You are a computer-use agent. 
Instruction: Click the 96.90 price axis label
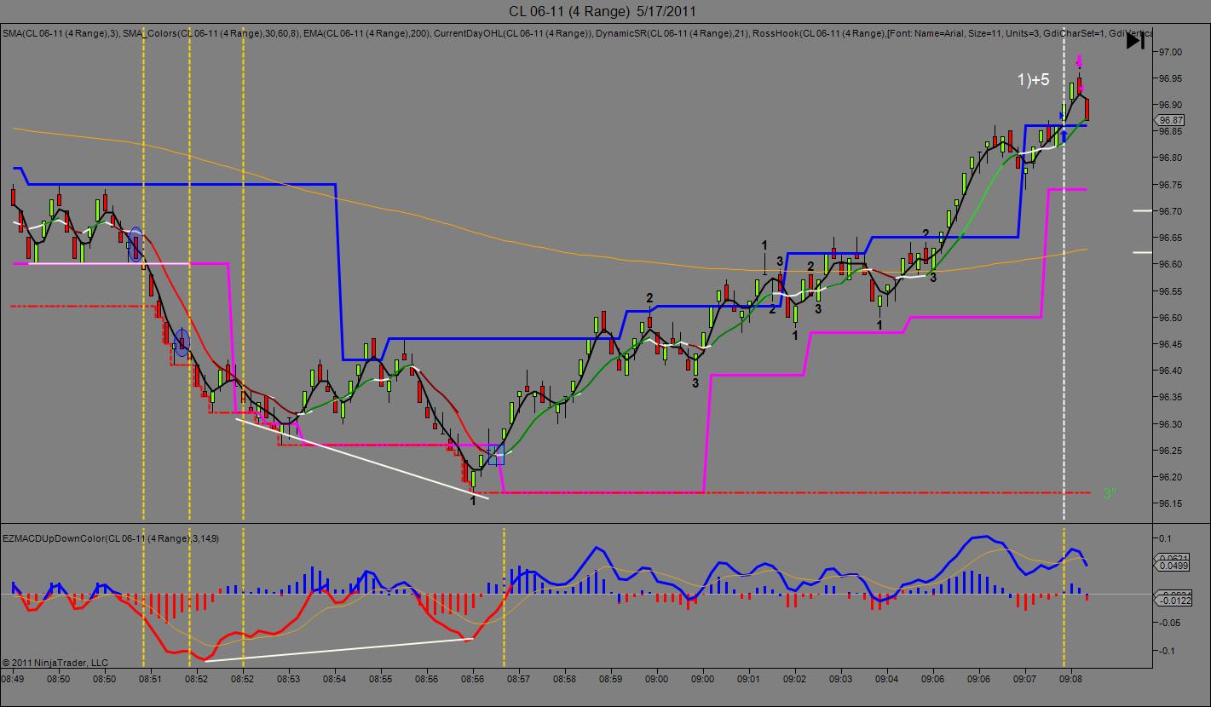point(1171,105)
